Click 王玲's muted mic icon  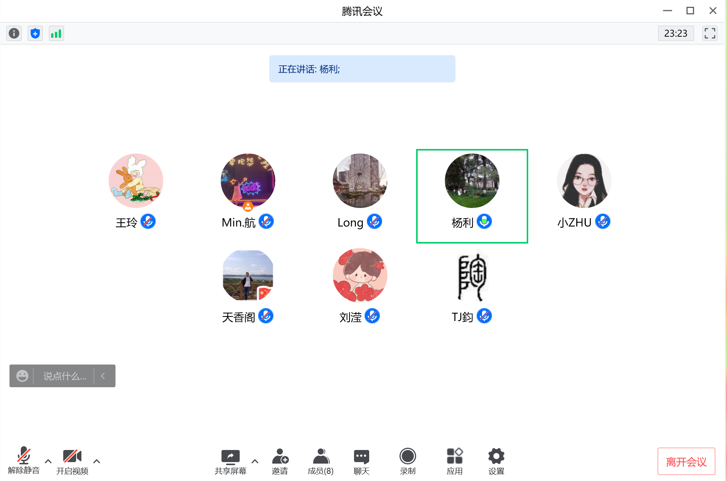coord(148,222)
